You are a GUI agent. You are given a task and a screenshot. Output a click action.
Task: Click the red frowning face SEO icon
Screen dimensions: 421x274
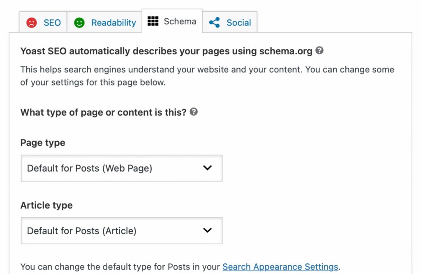tap(32, 22)
